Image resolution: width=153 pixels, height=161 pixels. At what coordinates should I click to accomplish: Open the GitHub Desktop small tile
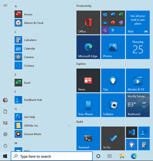tap(132, 144)
